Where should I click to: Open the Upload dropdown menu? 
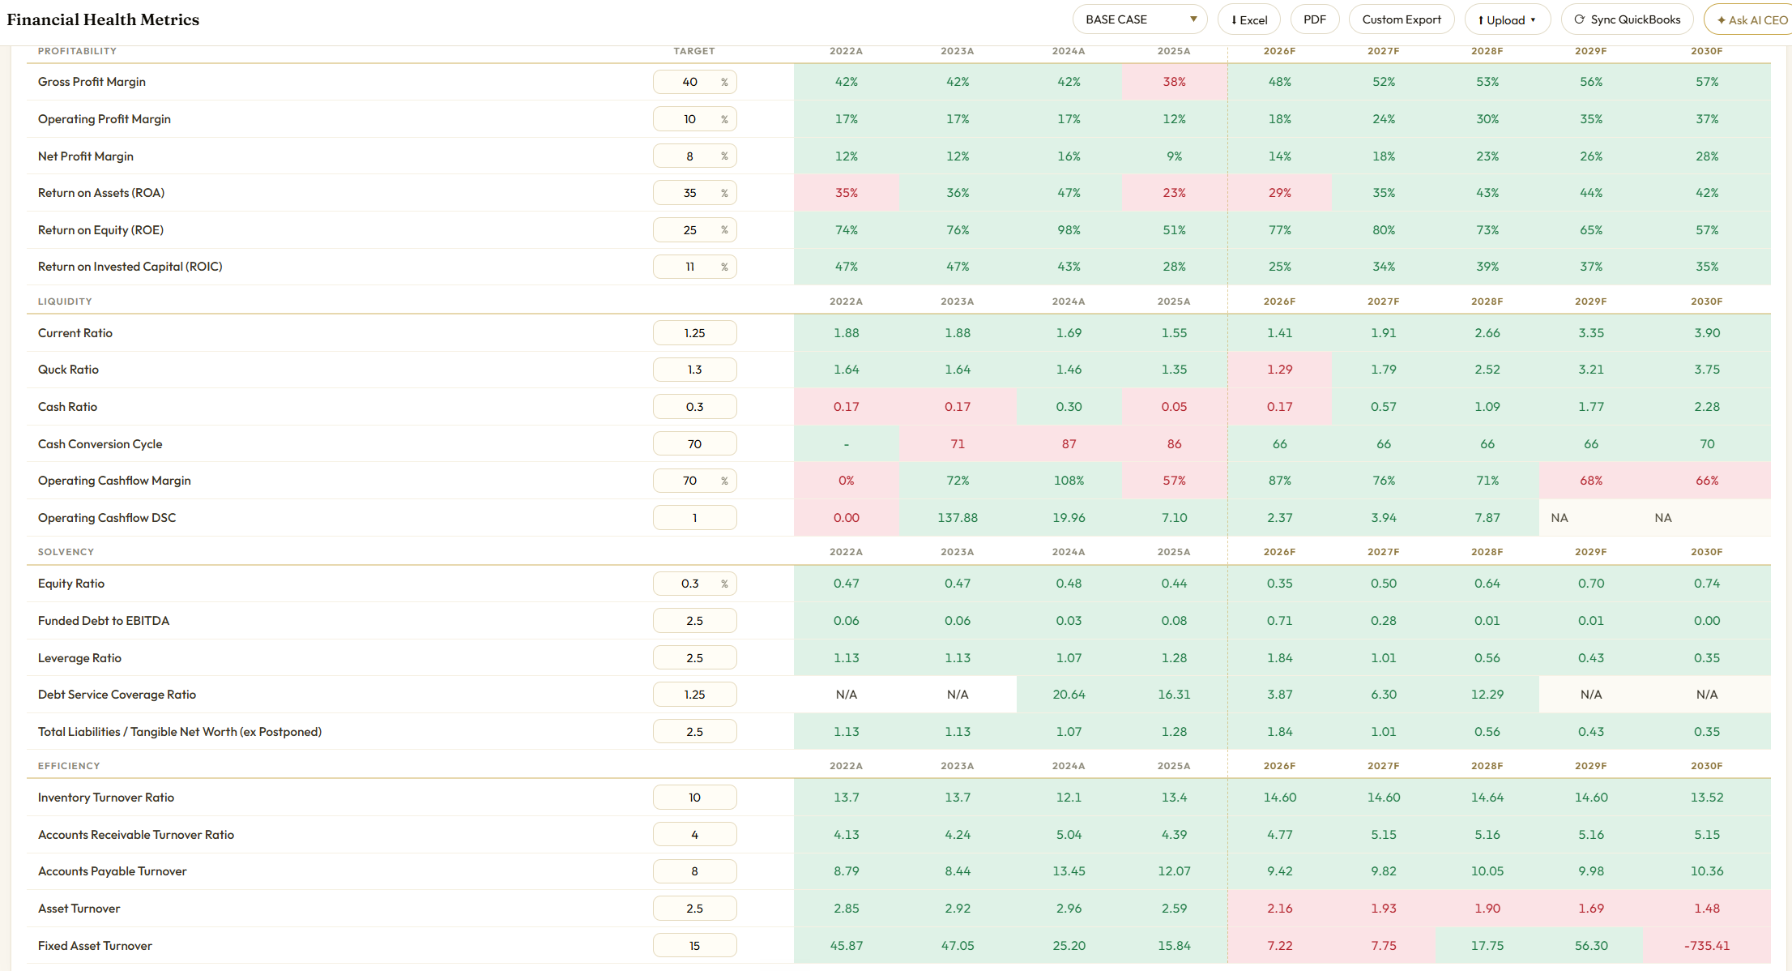[x=1507, y=19]
